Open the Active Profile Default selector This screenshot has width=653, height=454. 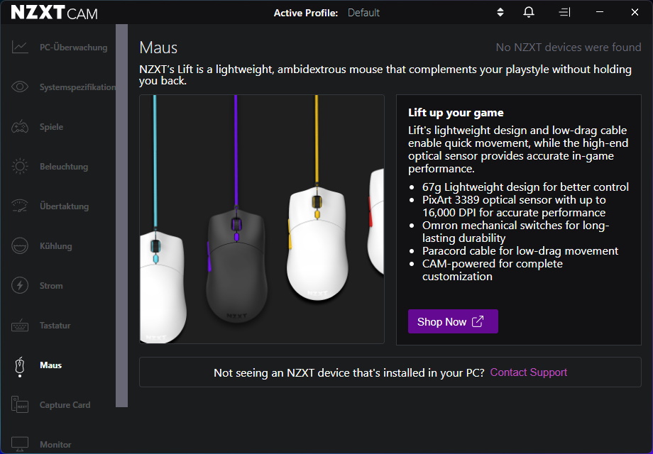(x=363, y=12)
